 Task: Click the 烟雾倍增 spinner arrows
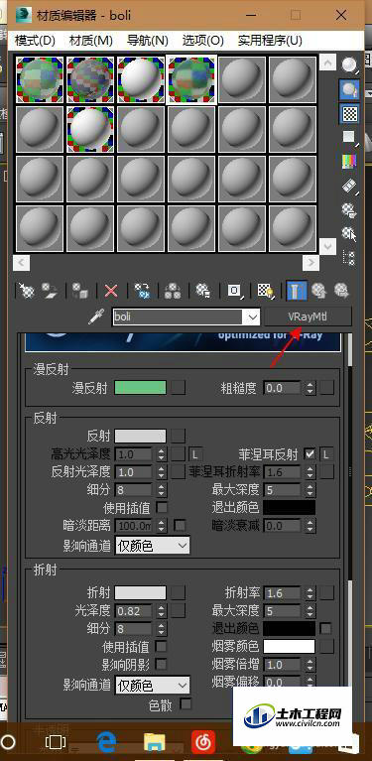coord(310,665)
